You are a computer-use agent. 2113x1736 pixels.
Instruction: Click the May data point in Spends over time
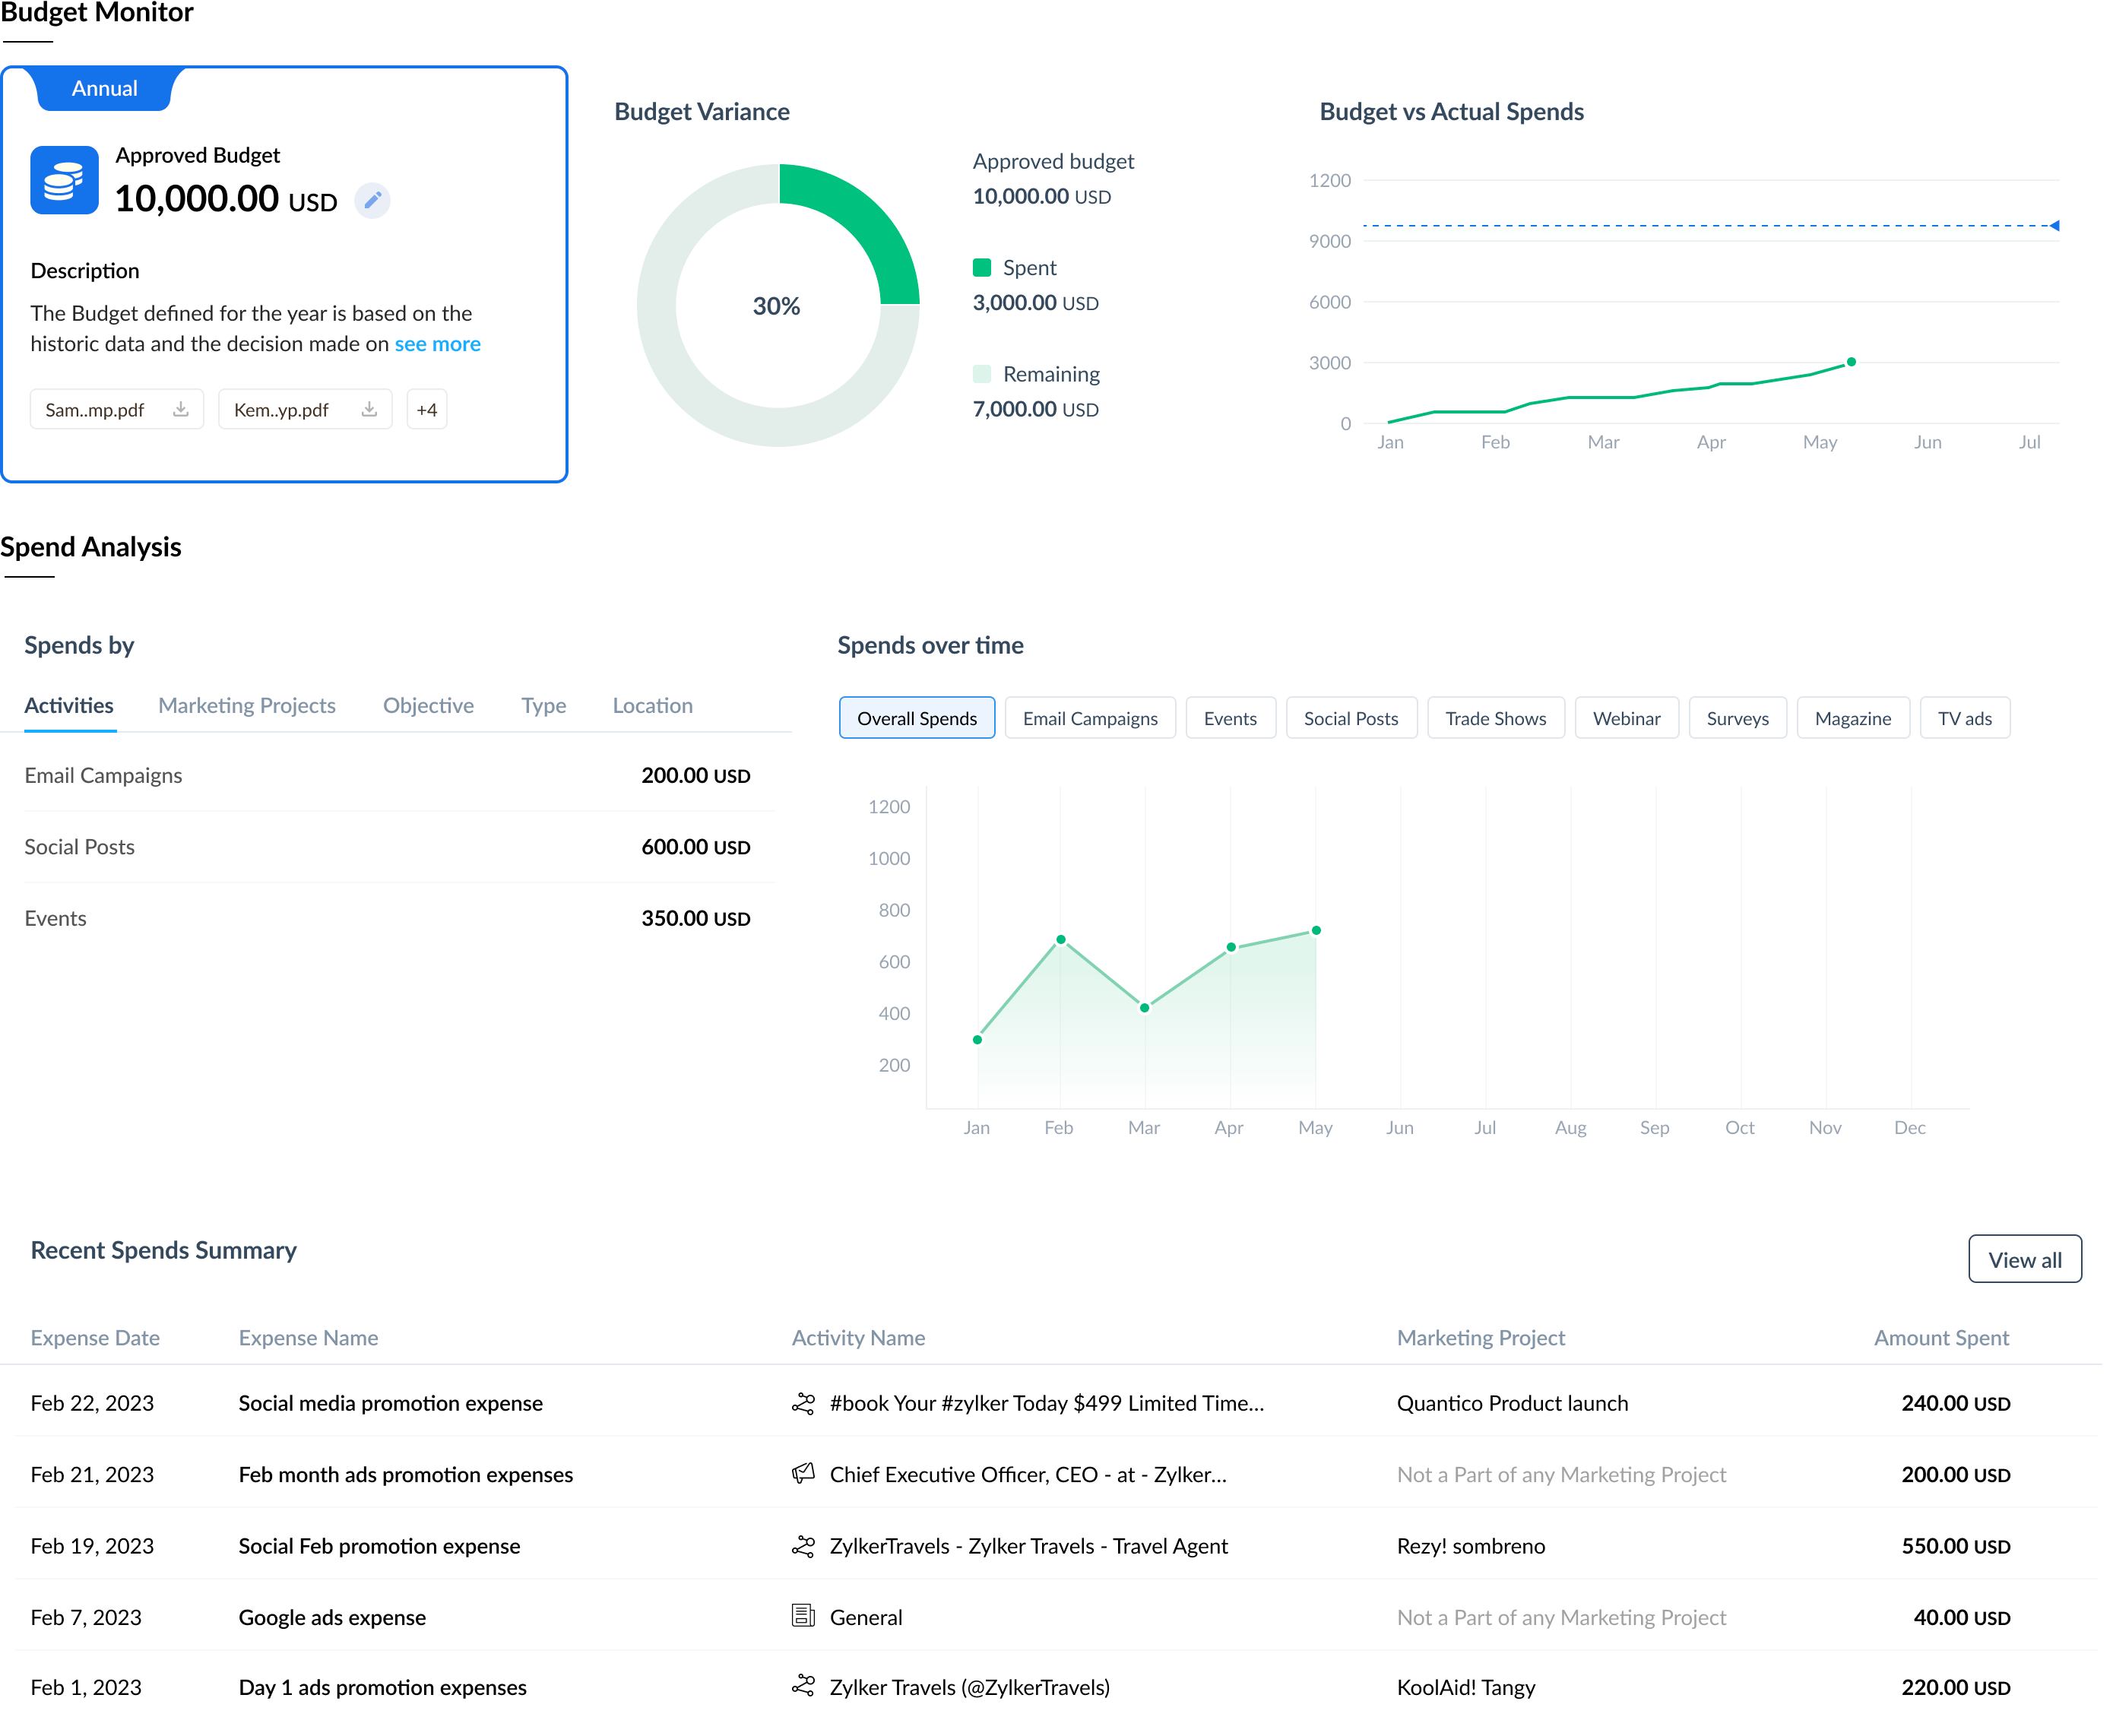pyautogui.click(x=1318, y=932)
